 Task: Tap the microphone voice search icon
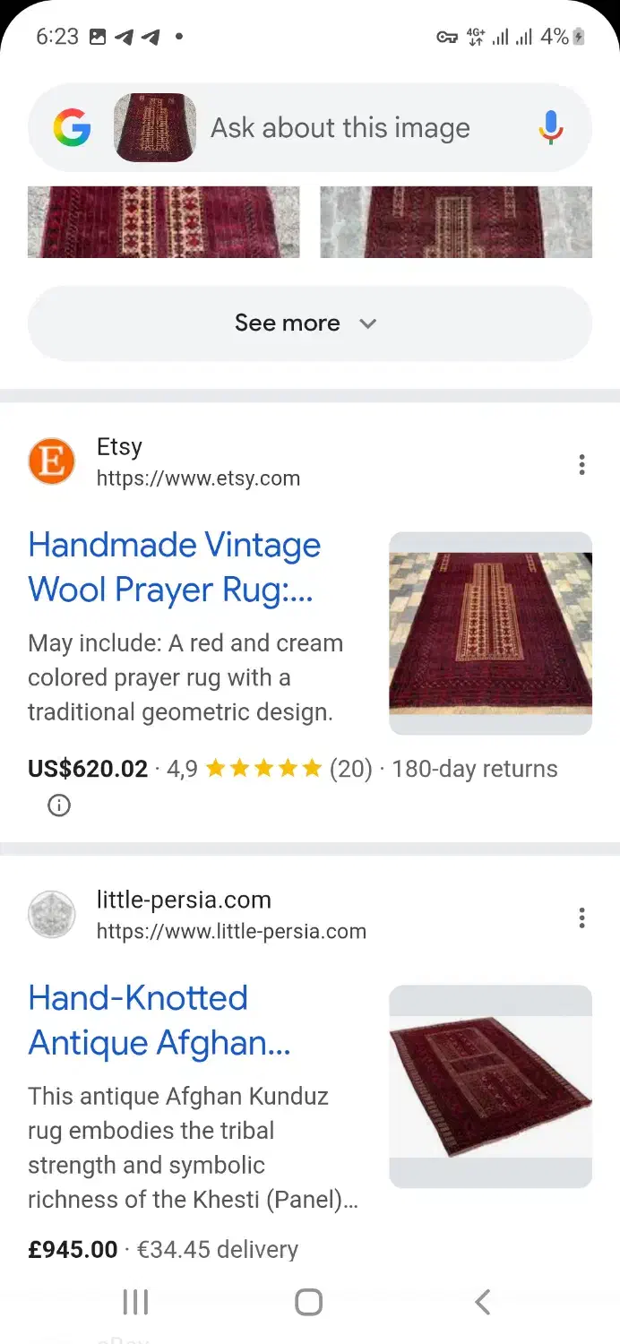551,128
